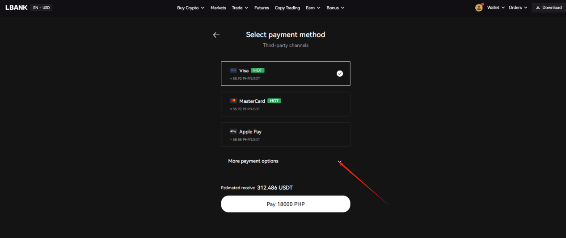Click the Pay 18000 PHP button
Image resolution: width=566 pixels, height=238 pixels.
point(286,204)
